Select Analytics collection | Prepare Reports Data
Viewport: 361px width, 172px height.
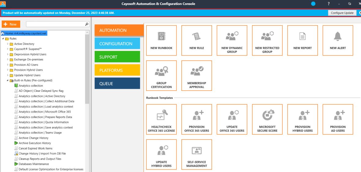(45, 117)
